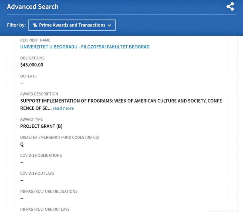Click the INFRASTRUCTURE OBLIGATIONS field label
This screenshot has width=243, height=212.
(49, 191)
